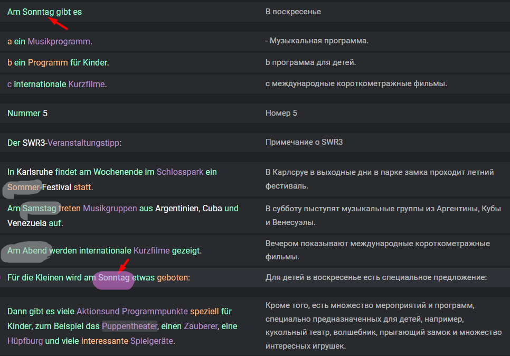Click the word 'Veranstaltungstipp'

pos(83,143)
